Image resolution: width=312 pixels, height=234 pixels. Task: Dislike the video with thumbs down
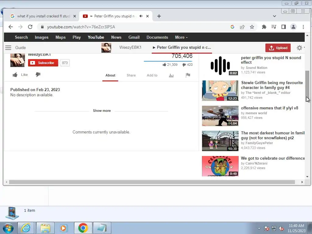coord(38,75)
